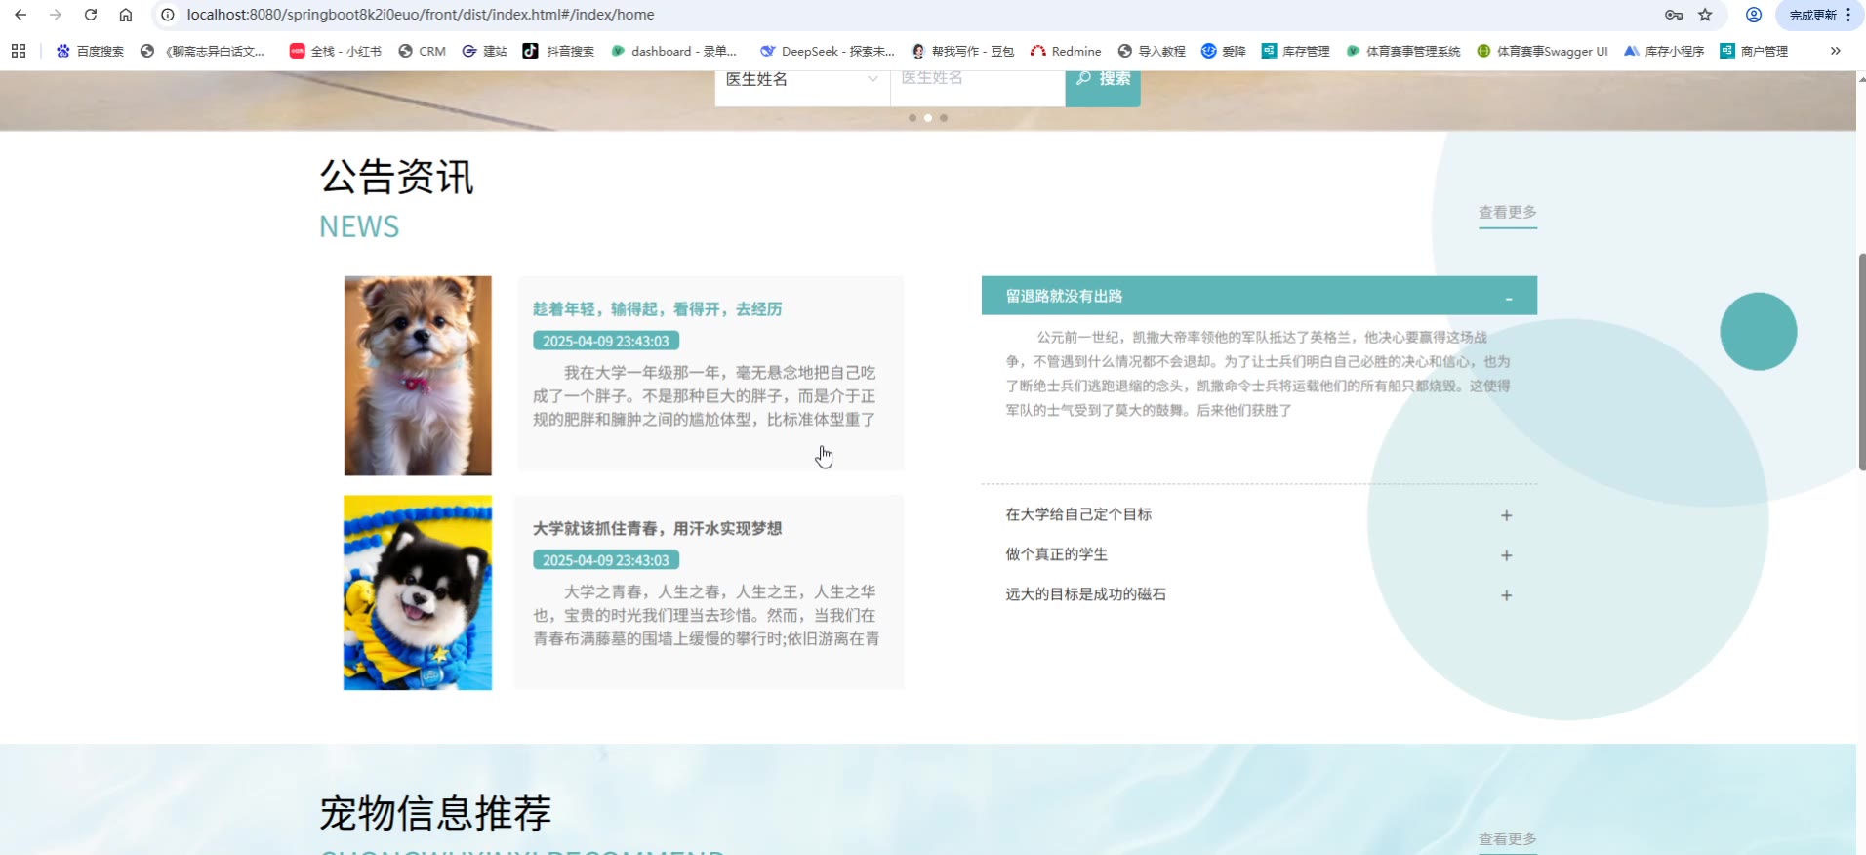Go to browser home page icon
This screenshot has height=855, width=1866.
[126, 15]
